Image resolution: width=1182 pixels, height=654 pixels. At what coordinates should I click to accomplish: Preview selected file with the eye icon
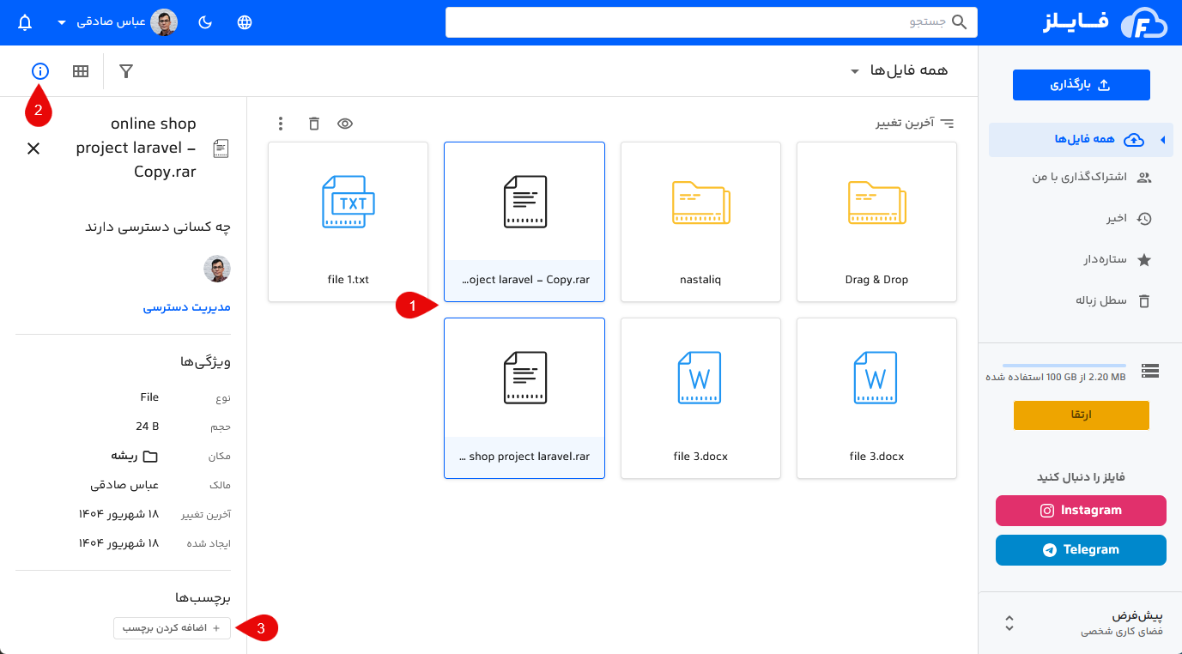click(x=345, y=124)
